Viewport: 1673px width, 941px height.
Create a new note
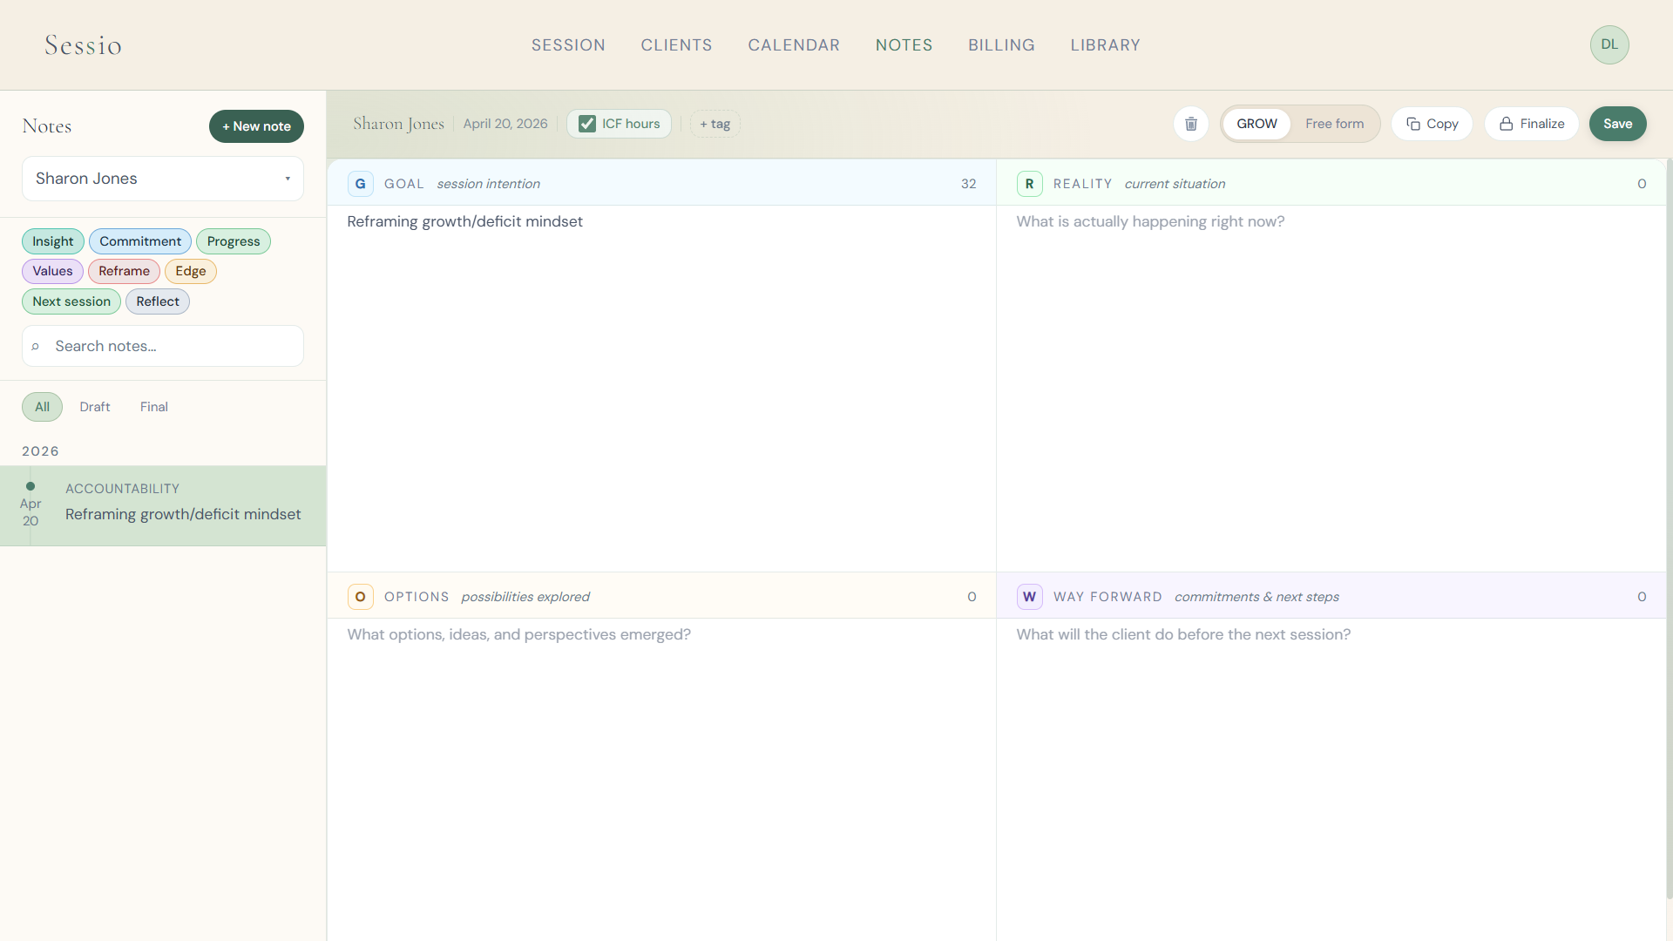click(x=256, y=126)
